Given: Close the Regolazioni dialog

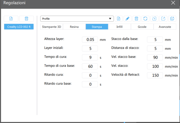Looking at the screenshot, I should (x=173, y=3).
